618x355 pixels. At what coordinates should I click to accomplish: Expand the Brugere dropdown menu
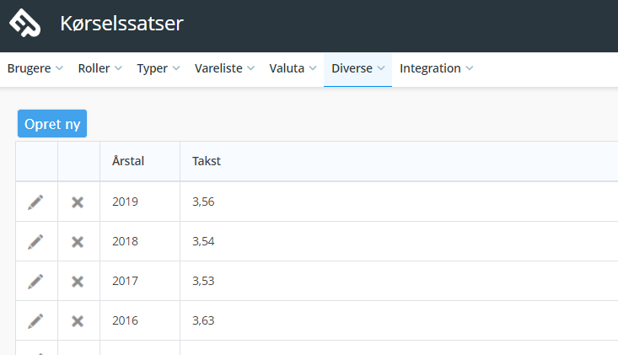35,68
